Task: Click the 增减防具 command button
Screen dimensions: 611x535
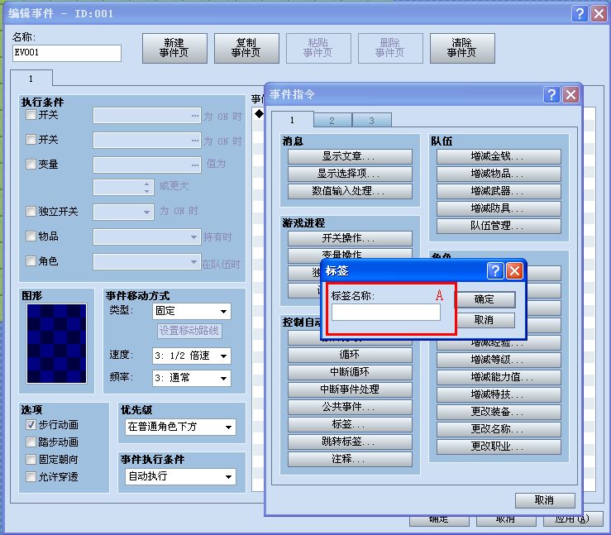Action: pyautogui.click(x=499, y=208)
